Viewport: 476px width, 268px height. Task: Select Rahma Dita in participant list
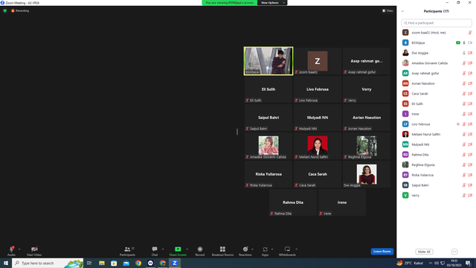pos(437,155)
